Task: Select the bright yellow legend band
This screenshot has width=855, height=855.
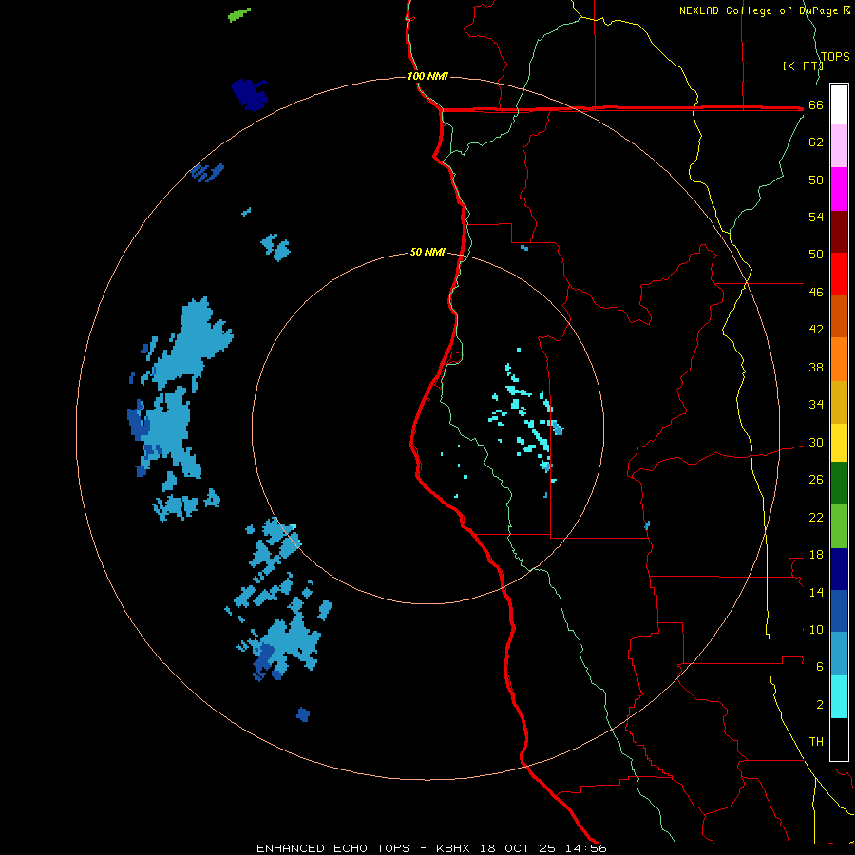Action: [x=839, y=443]
